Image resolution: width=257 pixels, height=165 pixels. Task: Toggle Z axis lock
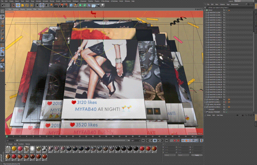[46, 5]
